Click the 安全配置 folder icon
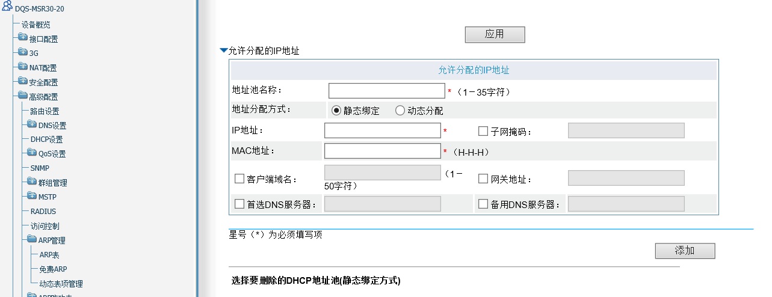This screenshot has width=772, height=297. click(x=23, y=81)
